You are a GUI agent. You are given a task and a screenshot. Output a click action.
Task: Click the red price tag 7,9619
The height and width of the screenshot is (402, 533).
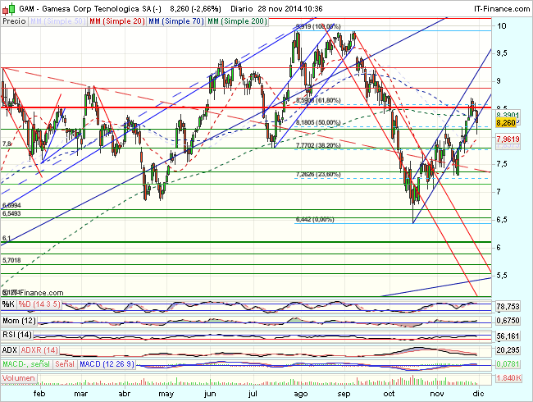tap(508, 139)
